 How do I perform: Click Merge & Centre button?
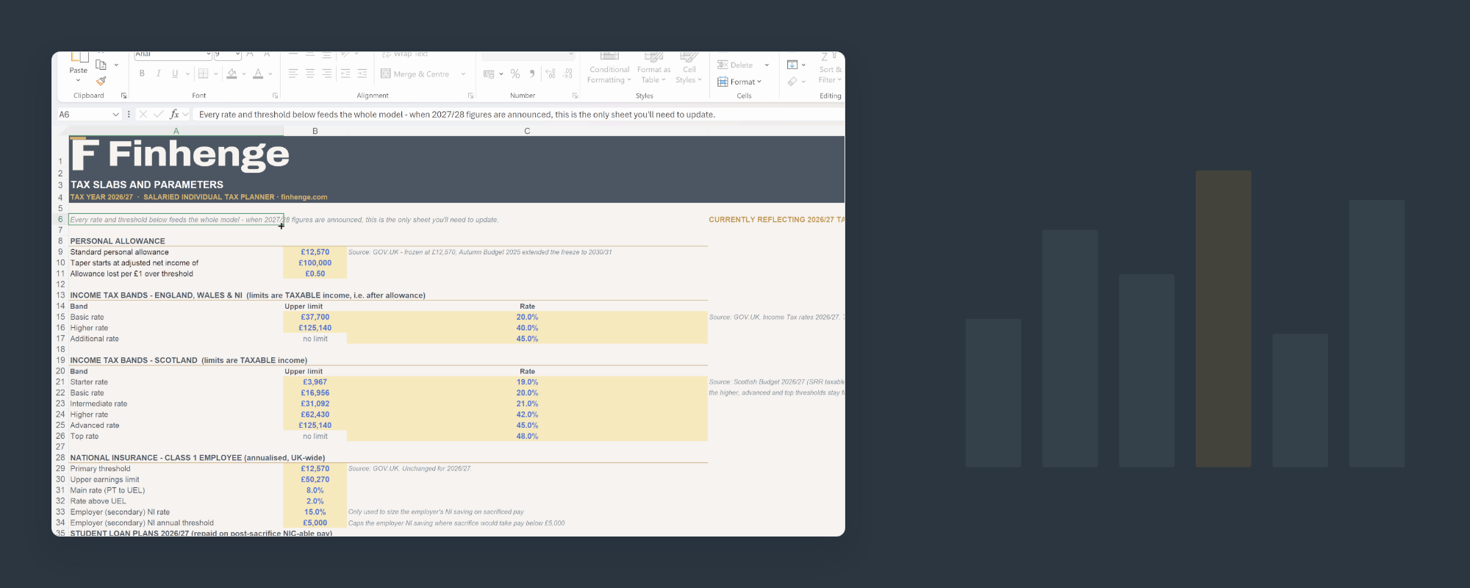coord(416,74)
